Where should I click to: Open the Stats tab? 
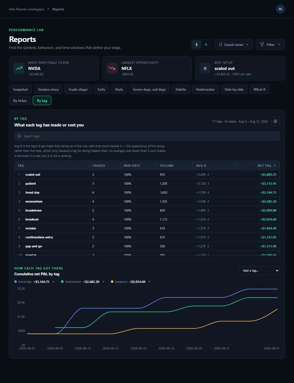[119, 90]
